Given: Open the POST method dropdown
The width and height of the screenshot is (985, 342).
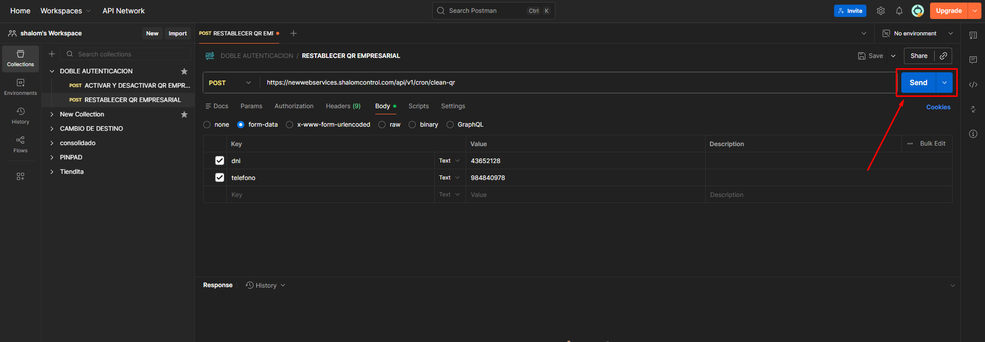Looking at the screenshot, I should [230, 83].
